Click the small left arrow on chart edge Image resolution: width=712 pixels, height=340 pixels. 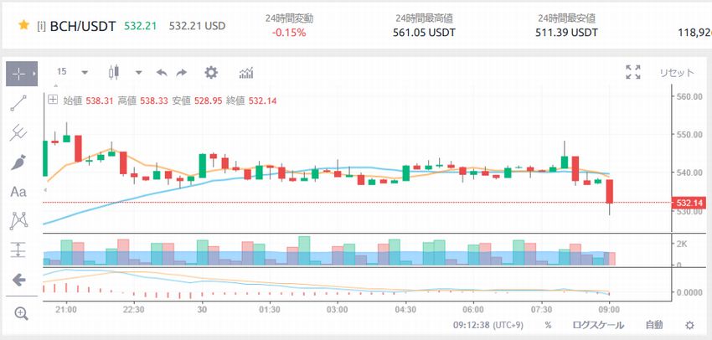coord(45,189)
